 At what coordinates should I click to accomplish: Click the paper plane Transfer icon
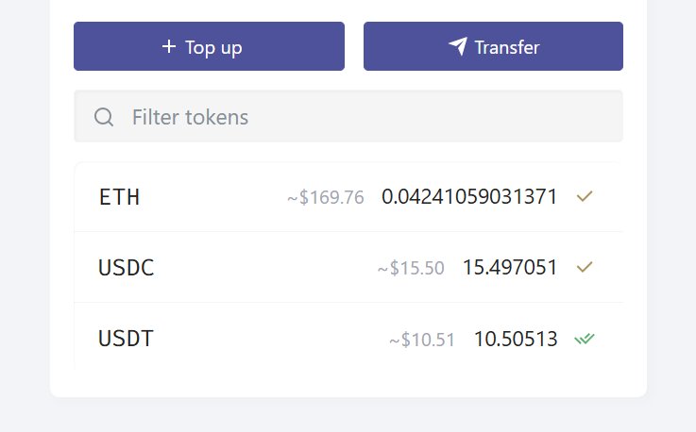pos(458,46)
